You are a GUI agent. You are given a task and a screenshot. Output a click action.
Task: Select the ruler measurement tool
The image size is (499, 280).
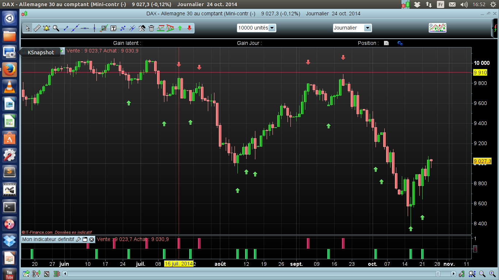point(37,28)
